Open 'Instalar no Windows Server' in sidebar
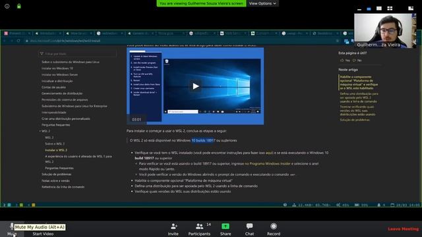 pos(59,74)
